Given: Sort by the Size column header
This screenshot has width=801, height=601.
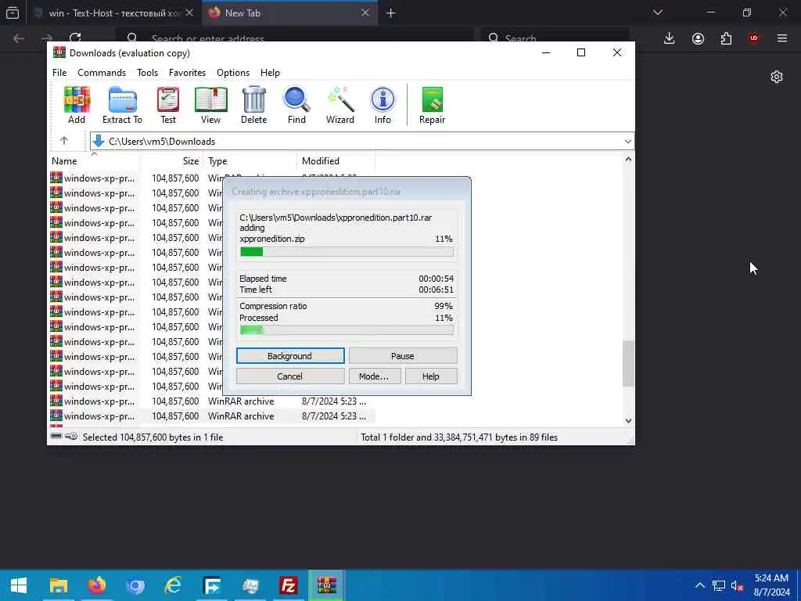Looking at the screenshot, I should [172, 161].
